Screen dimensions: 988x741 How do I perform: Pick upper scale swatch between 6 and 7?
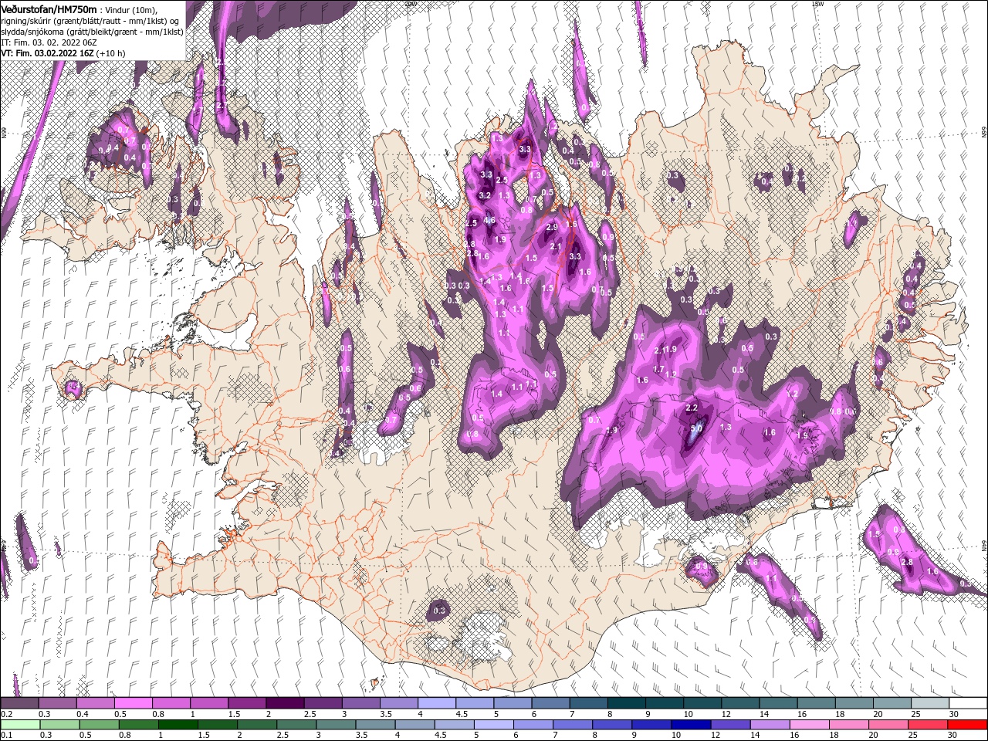tap(550, 703)
